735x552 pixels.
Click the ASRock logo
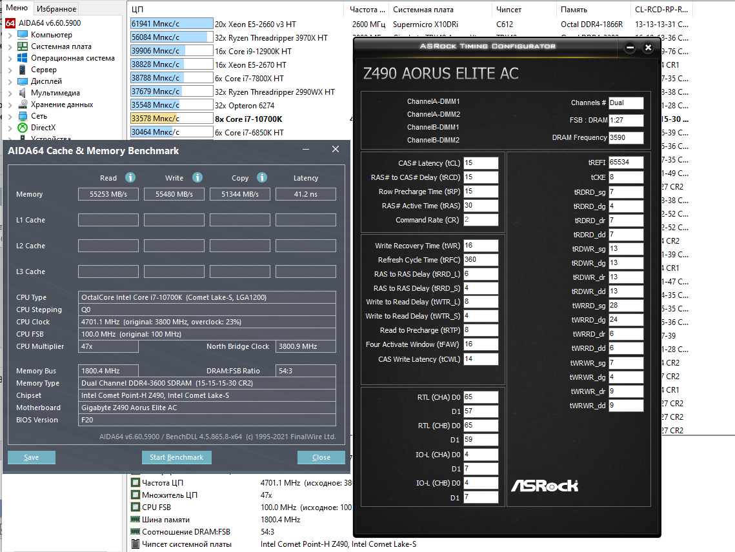(544, 486)
